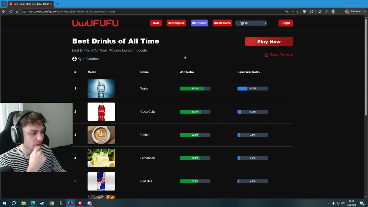Open the volume control in system tray

[x=343, y=203]
